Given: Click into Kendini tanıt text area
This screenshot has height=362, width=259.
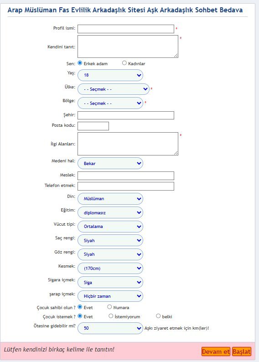Looking at the screenshot, I should click(x=128, y=47).
